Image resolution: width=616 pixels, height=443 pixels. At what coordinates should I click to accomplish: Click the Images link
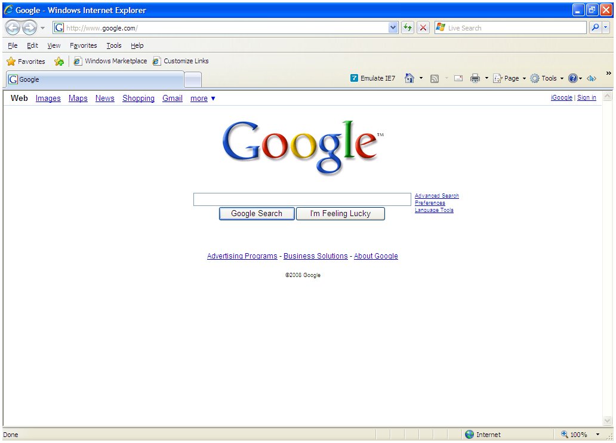click(48, 99)
